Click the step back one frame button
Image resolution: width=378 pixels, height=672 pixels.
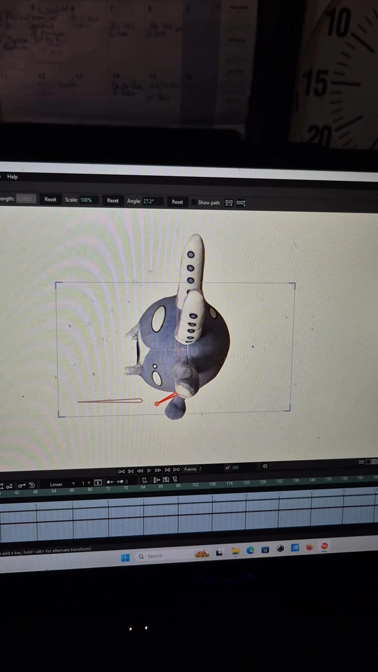click(140, 471)
